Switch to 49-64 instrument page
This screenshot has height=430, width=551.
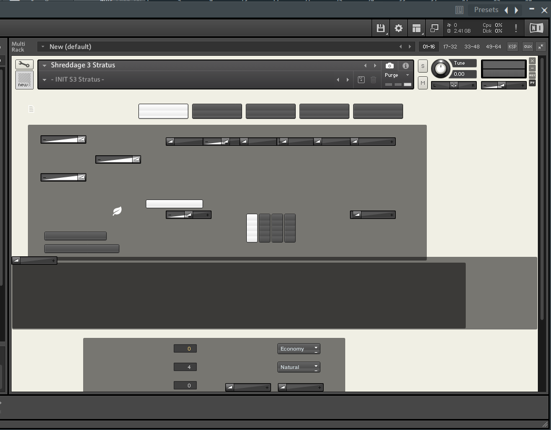tap(493, 46)
